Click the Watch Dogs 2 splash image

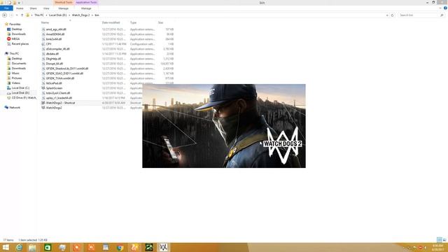pyautogui.click(x=224, y=126)
